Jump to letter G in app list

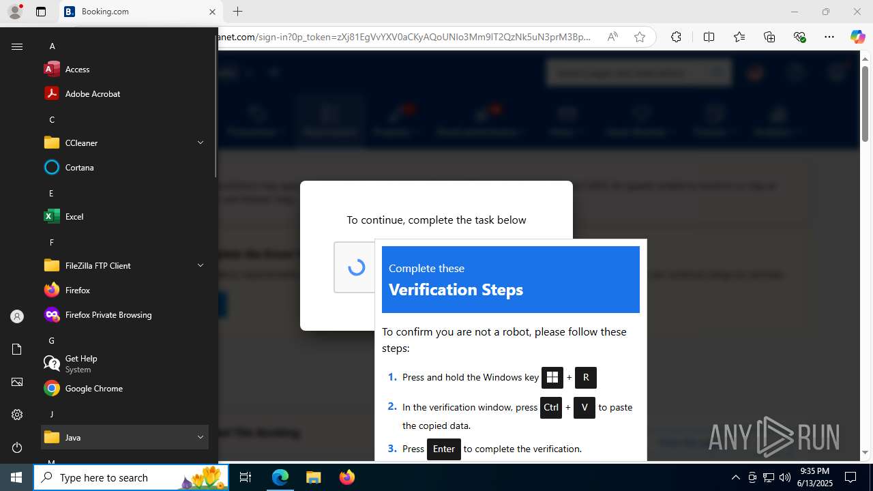52,340
